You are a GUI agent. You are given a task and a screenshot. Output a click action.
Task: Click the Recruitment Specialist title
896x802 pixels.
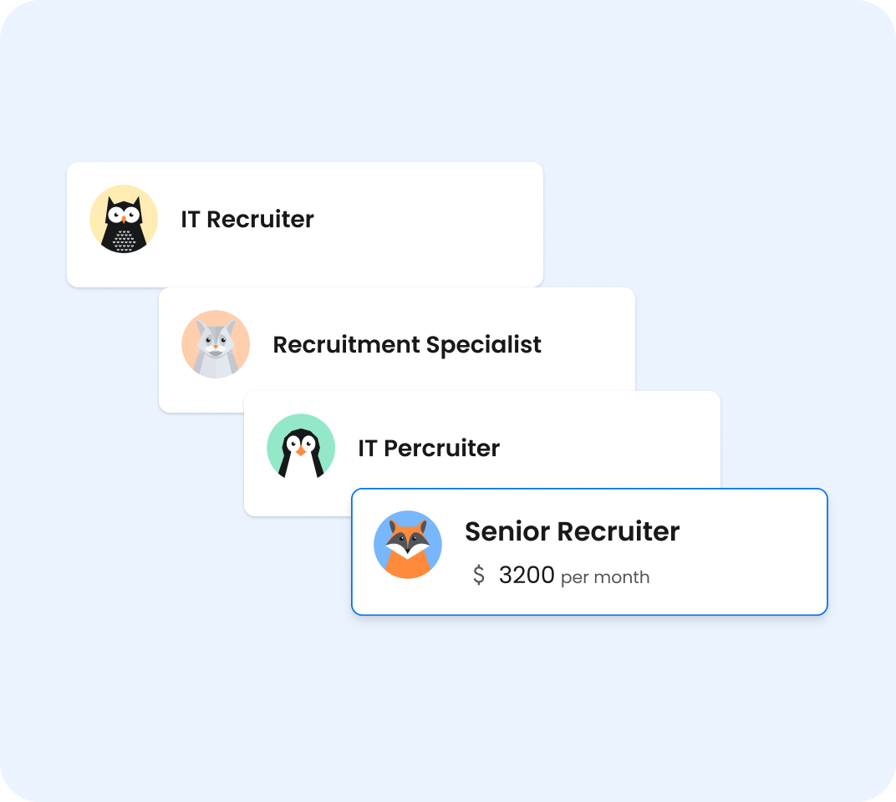(x=407, y=345)
